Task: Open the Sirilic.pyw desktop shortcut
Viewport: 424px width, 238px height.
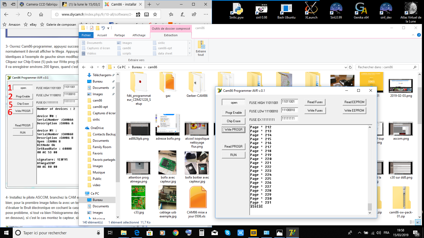Action: click(236, 11)
